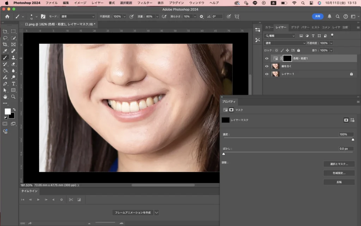The width and height of the screenshot is (361, 226).
Task: Open the layer filter 種類 dropdown
Action: point(280,36)
